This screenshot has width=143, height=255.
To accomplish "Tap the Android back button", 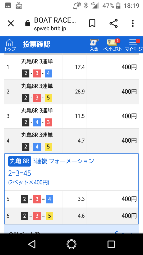I will [32, 244].
